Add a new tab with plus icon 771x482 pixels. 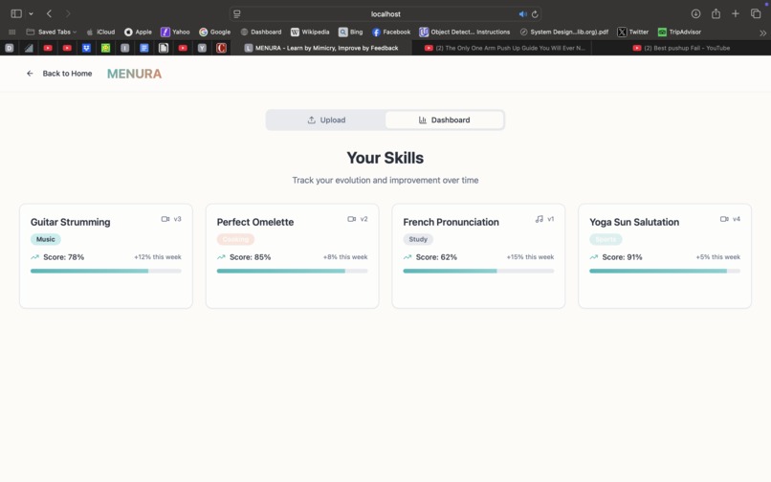tap(735, 13)
